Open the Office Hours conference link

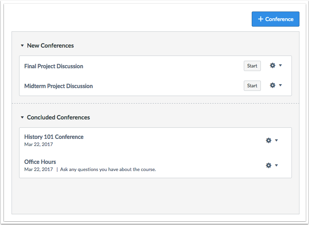point(40,162)
